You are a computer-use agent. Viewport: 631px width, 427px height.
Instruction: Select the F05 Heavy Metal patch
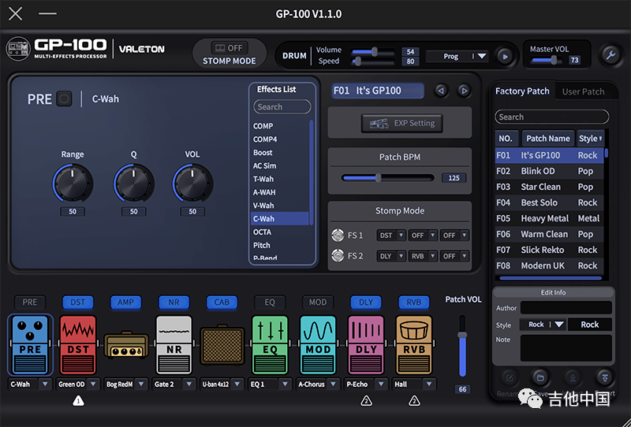(549, 218)
